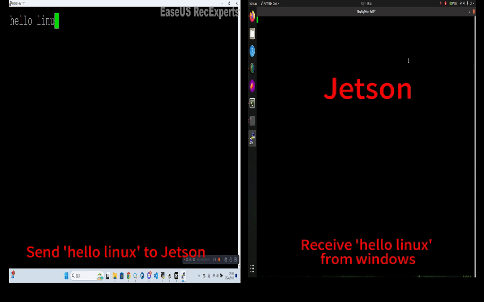484x302 pixels.
Task: Open Windows notification bell in taskbar
Action: (x=237, y=276)
